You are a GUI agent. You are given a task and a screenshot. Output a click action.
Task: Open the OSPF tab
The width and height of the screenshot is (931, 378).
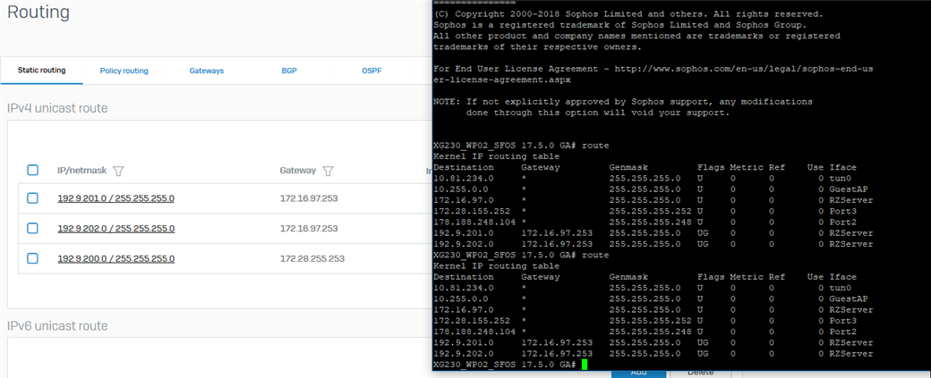372,71
